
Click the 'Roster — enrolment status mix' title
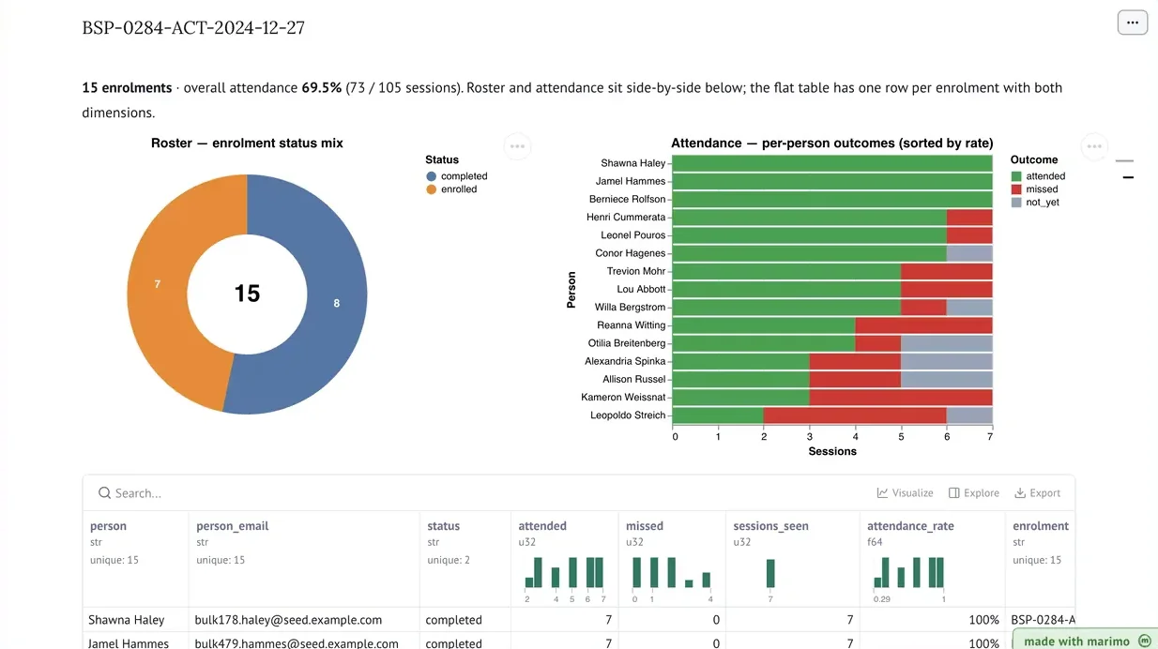[x=247, y=143]
